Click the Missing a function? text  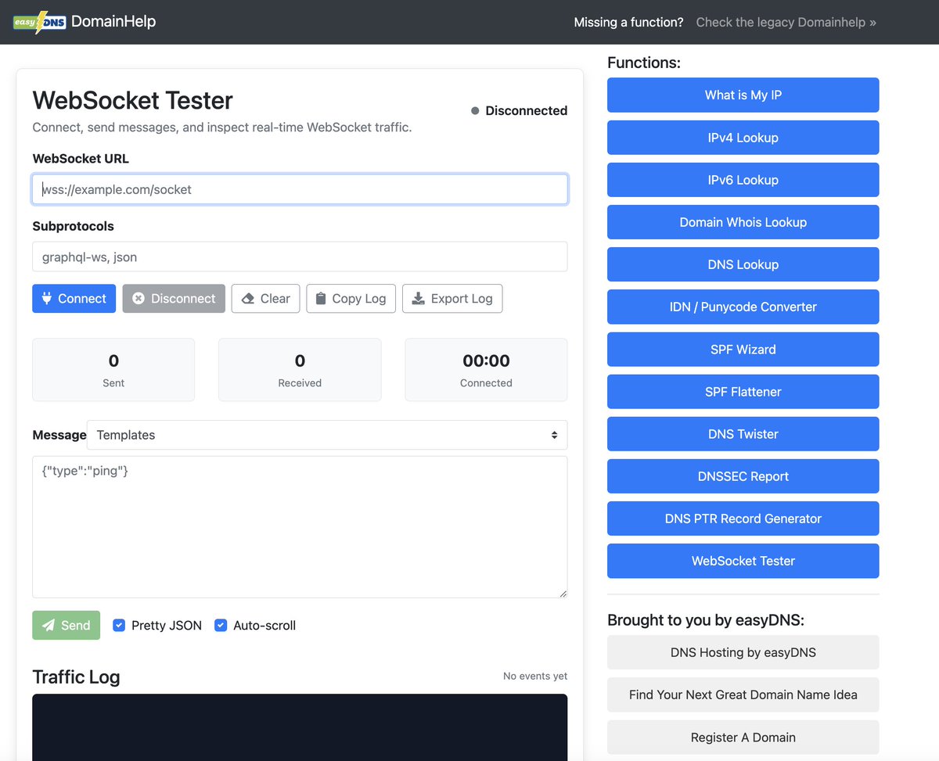(628, 22)
